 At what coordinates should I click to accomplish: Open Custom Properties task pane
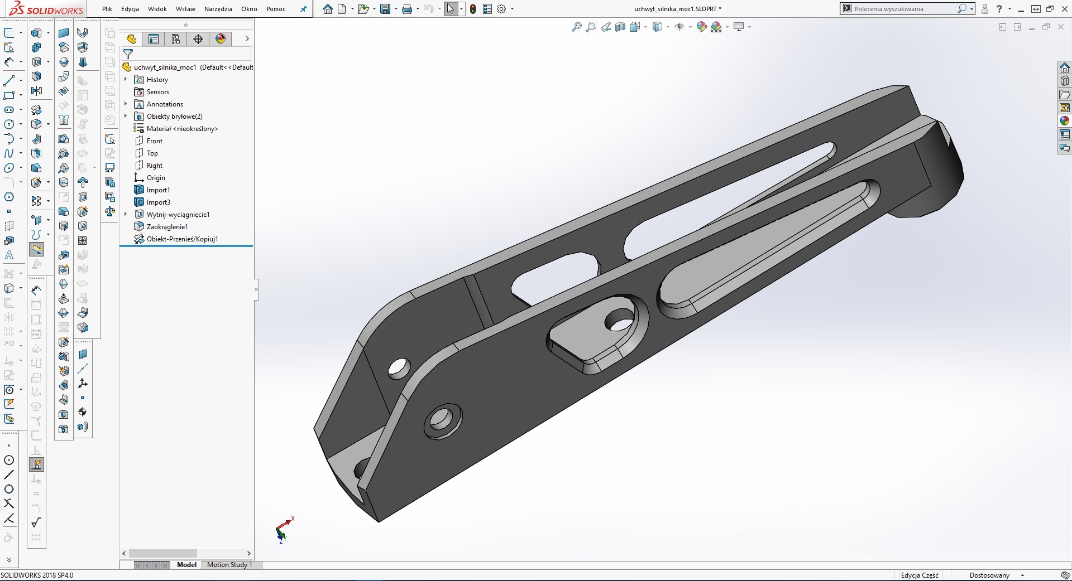tap(1065, 134)
